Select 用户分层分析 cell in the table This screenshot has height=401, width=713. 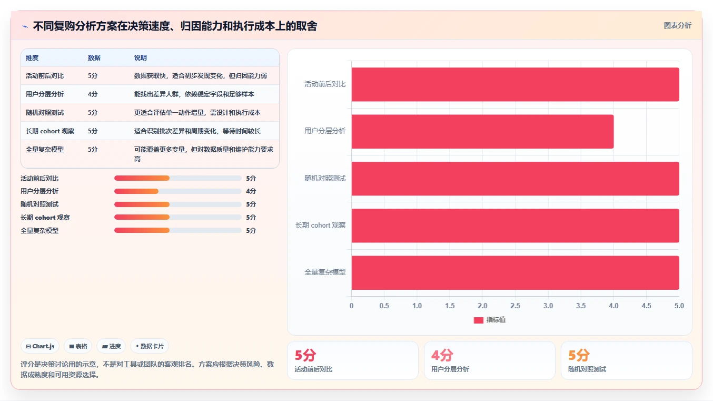click(x=45, y=94)
